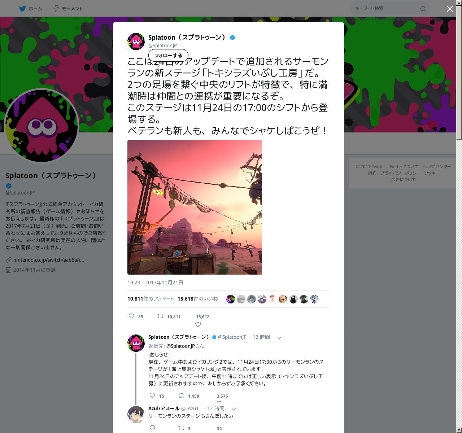The width and height of the screenshot is (462, 433).
Task: Reply icon on おしらせ tweet with 15
Action: pyautogui.click(x=152, y=395)
